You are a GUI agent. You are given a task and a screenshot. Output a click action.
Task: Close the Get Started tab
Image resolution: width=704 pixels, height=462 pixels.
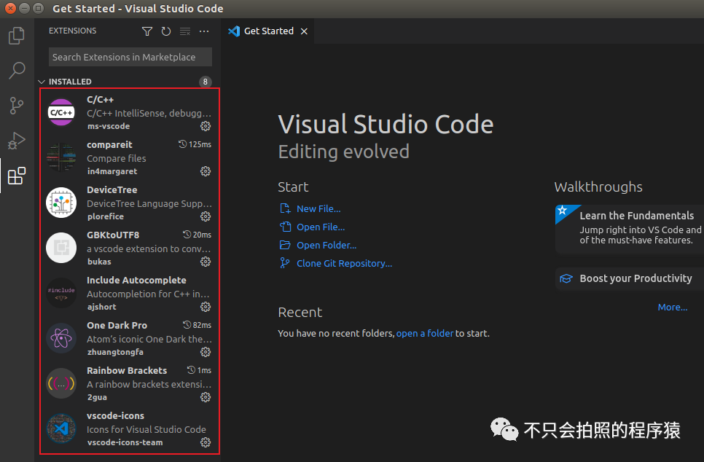pyautogui.click(x=304, y=31)
